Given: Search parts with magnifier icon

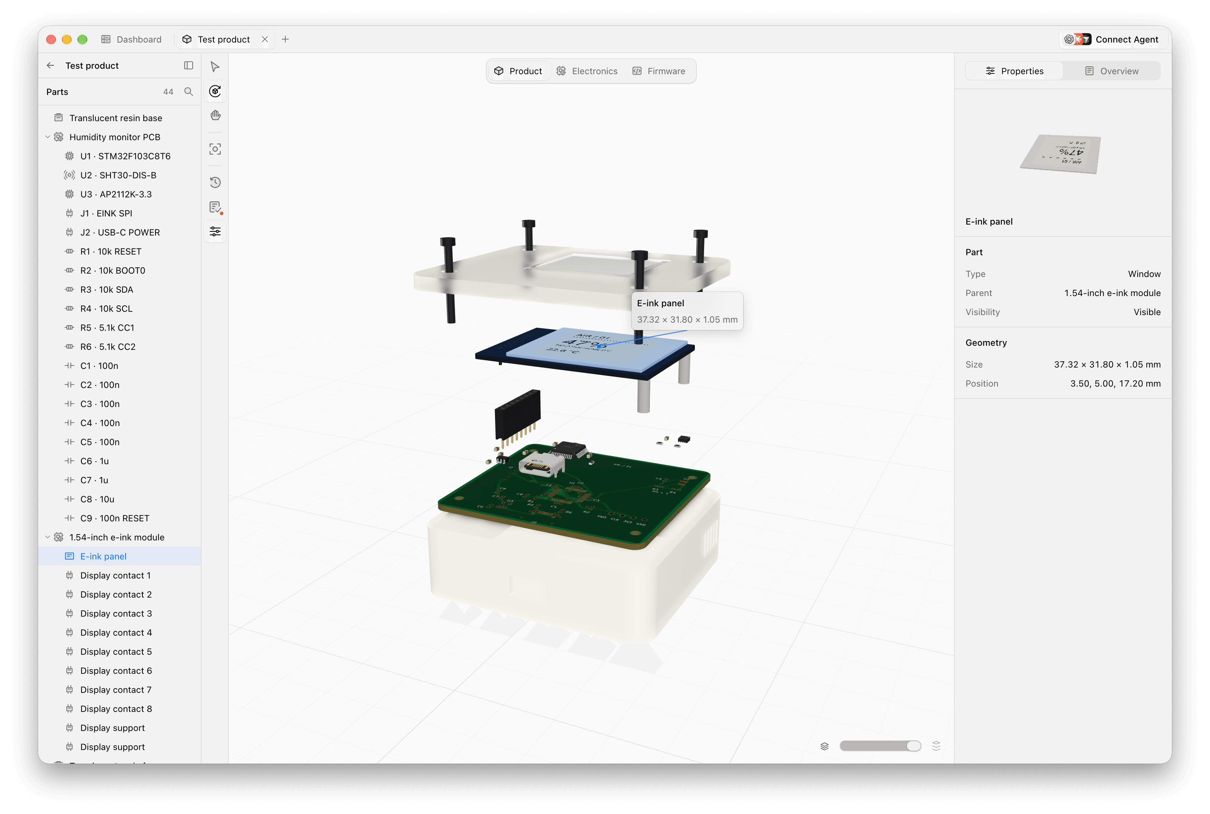Looking at the screenshot, I should [x=189, y=92].
